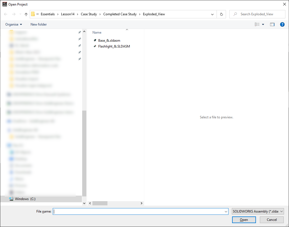Click the blue Help question mark icon
Screen dimensions: 289x227
click(x=282, y=24)
